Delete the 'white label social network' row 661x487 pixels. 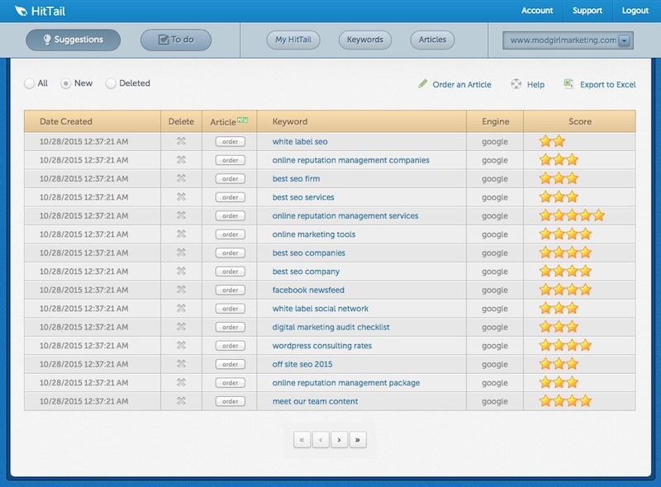tap(181, 308)
